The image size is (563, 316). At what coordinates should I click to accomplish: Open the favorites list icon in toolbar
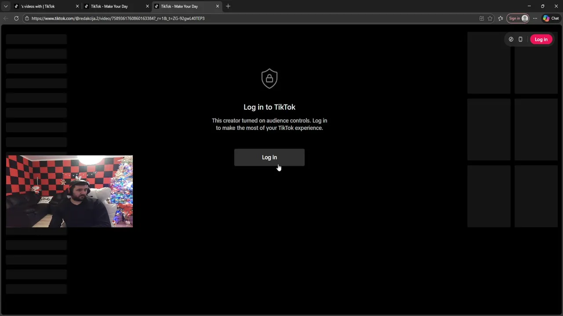pyautogui.click(x=501, y=18)
